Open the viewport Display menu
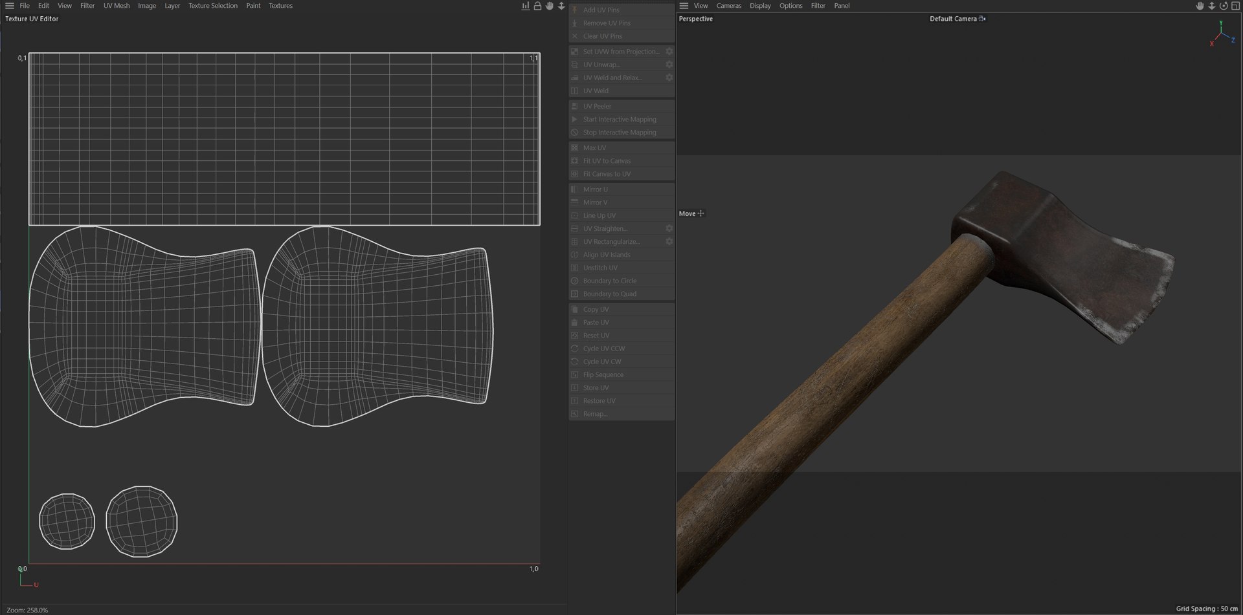This screenshot has width=1243, height=615. coord(760,6)
